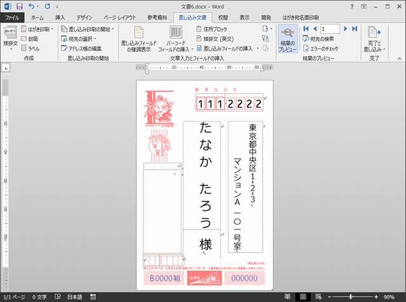The height and width of the screenshot is (302, 406).
Task: Open アドレス帳の編集
Action: click(81, 48)
